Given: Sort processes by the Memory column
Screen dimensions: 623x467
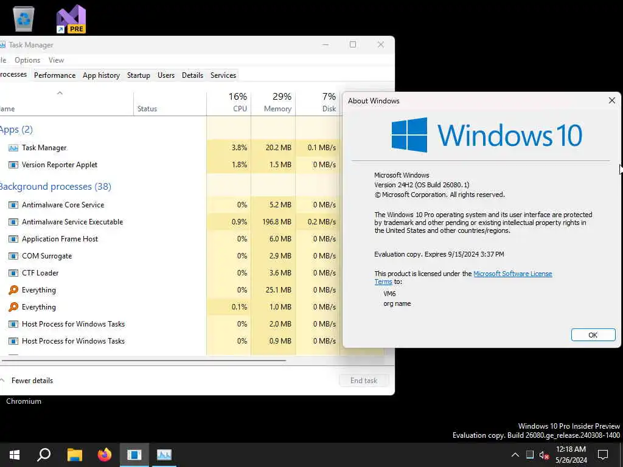Looking at the screenshot, I should [x=273, y=102].
